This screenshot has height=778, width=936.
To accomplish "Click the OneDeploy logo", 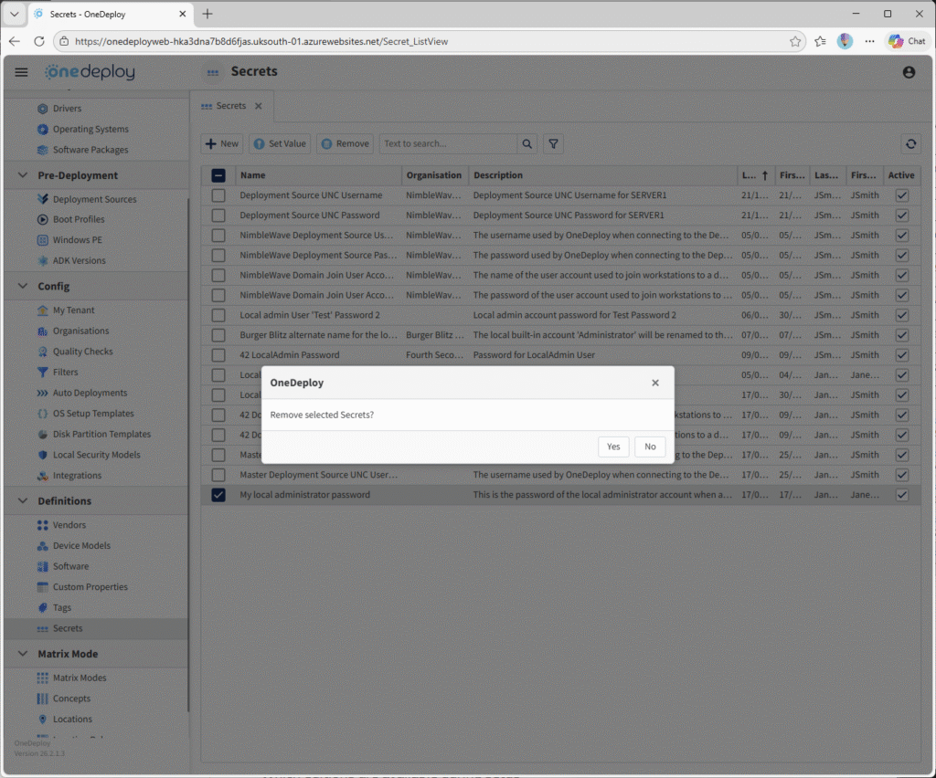I will [x=90, y=71].
